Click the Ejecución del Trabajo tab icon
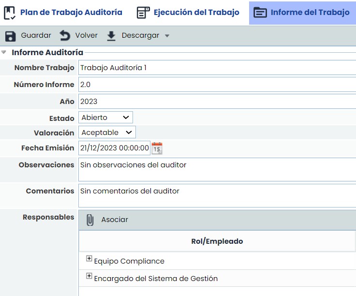Screen dimensions: 356x296 coord(143,13)
